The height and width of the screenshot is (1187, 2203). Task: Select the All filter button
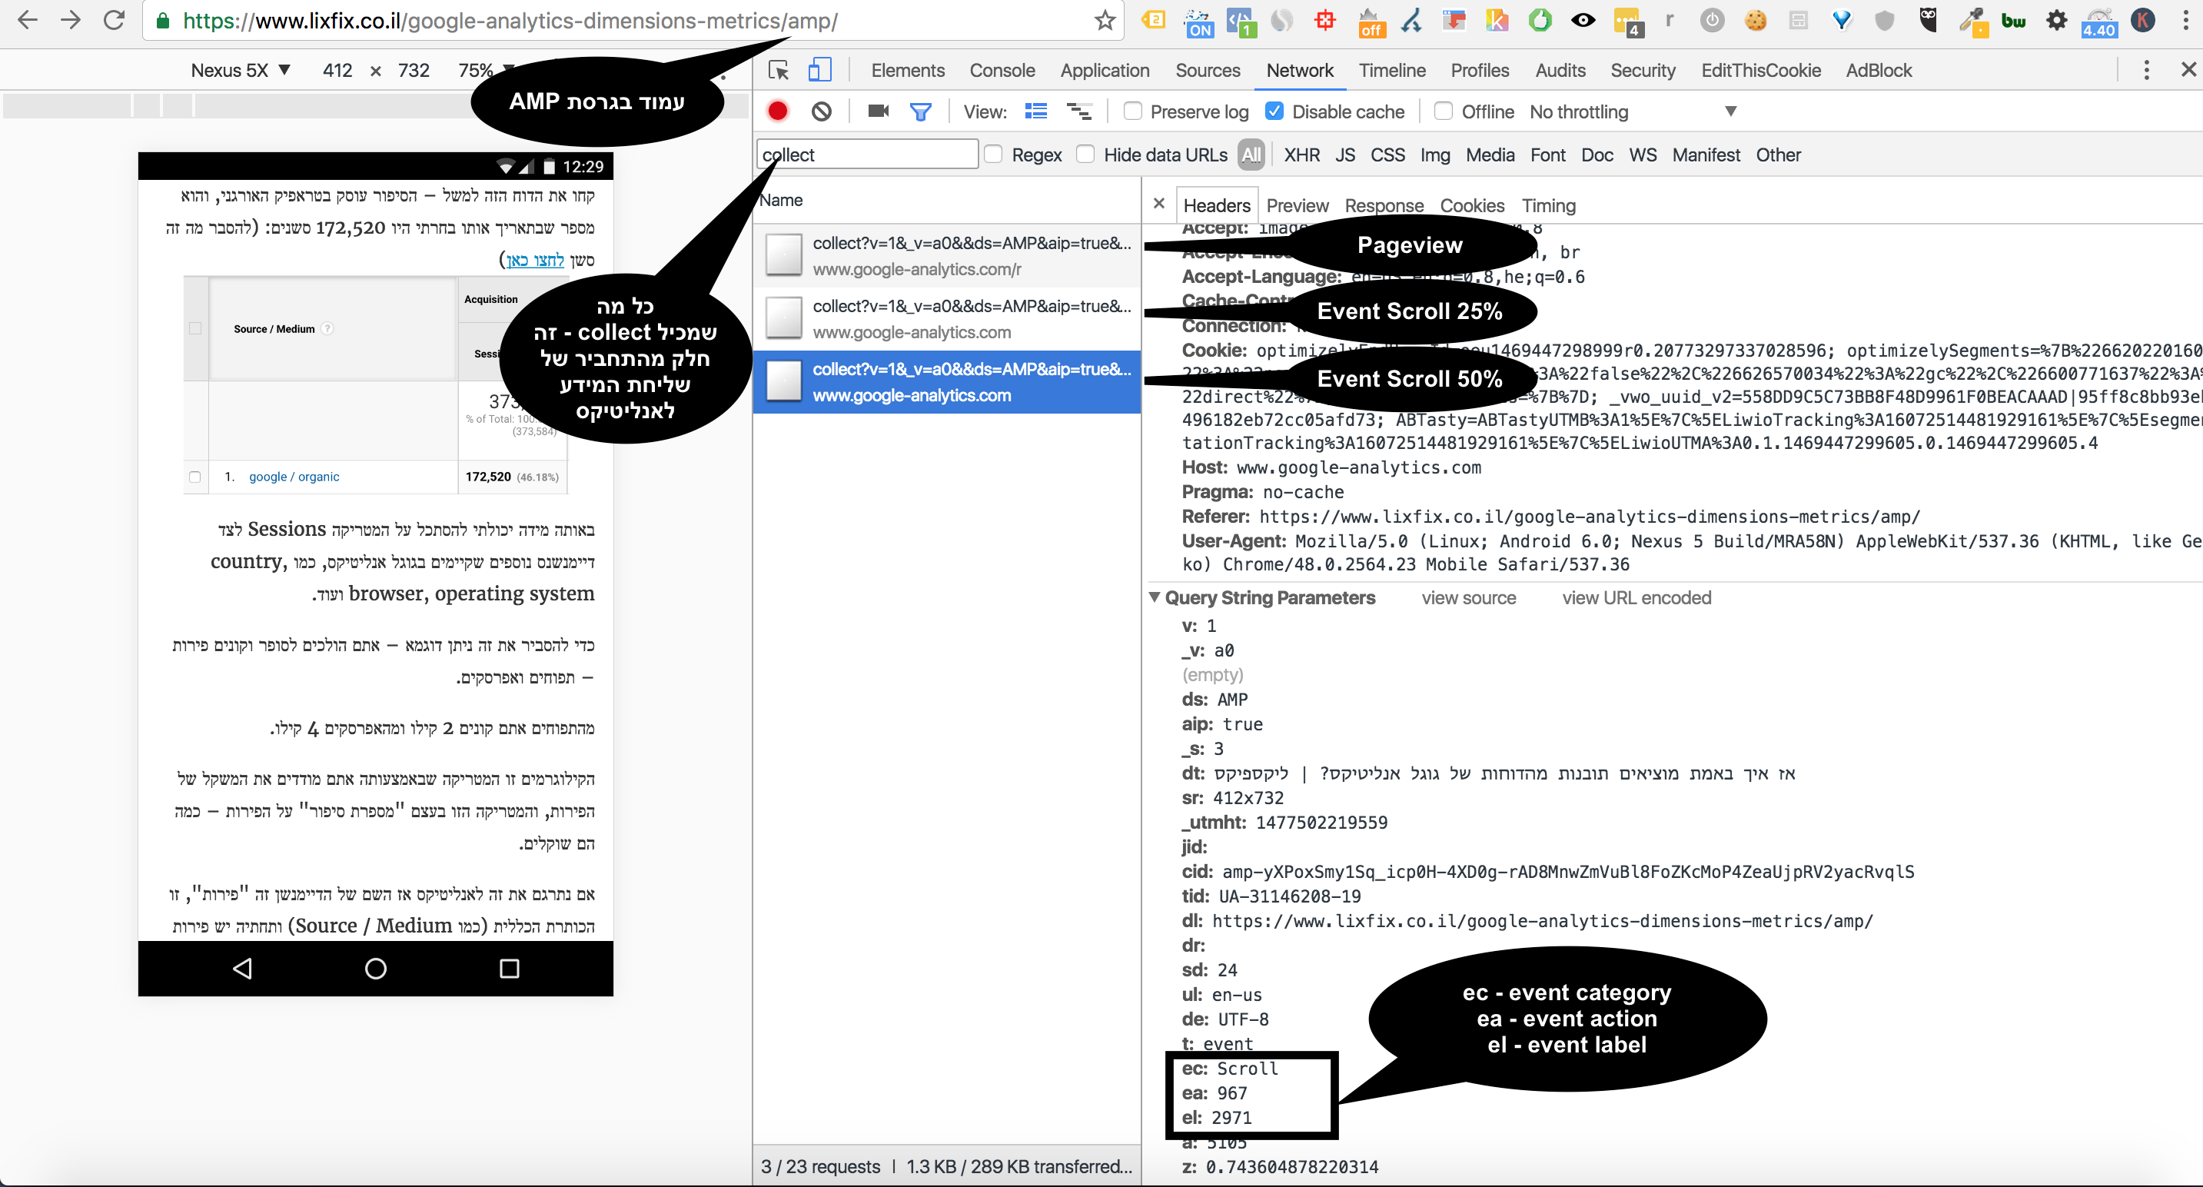point(1251,155)
